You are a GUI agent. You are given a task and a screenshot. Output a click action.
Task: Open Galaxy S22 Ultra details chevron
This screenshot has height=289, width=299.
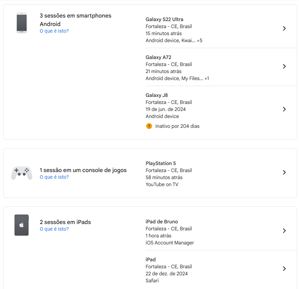tap(284, 28)
